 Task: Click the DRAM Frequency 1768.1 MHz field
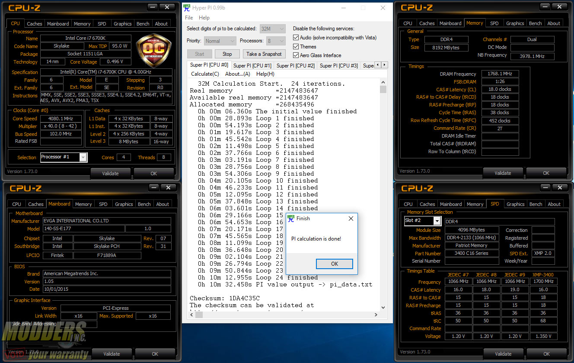point(500,74)
